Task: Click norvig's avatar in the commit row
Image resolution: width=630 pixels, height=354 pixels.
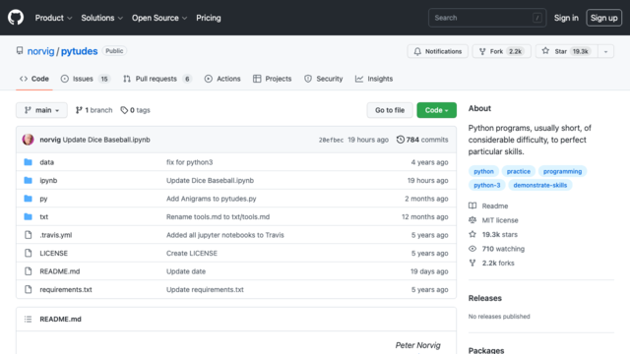Action: coord(28,140)
